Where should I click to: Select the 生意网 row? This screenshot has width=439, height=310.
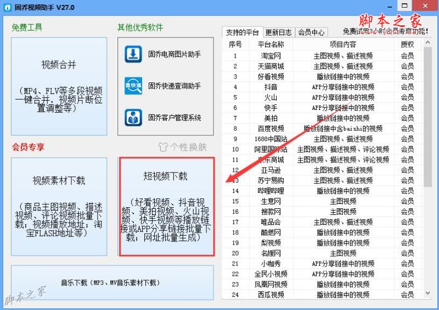(322, 201)
